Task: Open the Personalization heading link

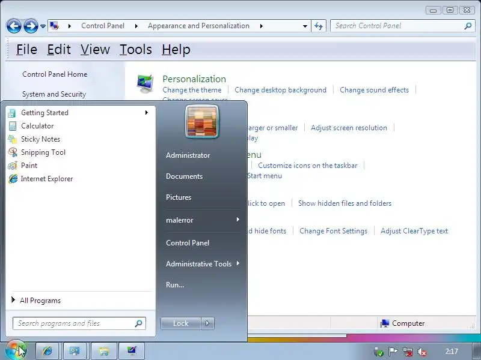Action: tap(194, 79)
